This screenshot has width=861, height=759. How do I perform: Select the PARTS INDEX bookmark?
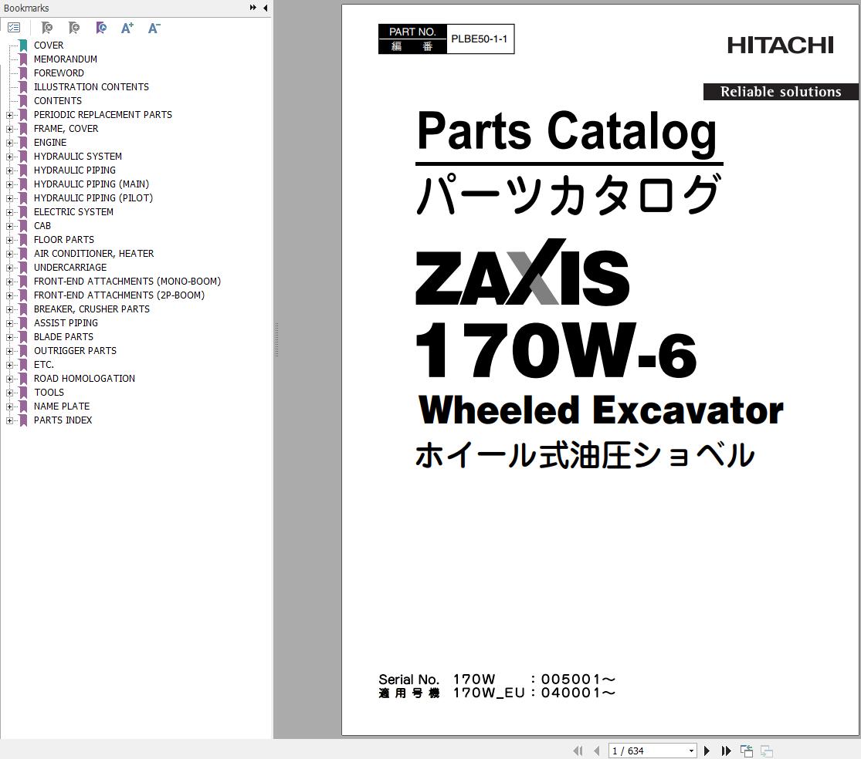click(x=63, y=420)
